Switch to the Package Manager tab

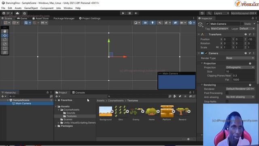pos(64,18)
